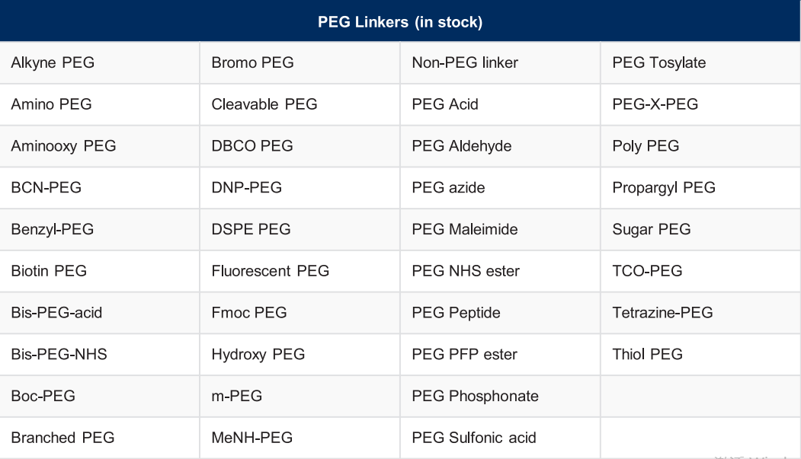Viewport: 801px width, 459px height.
Task: Open PEG Tosylate product page
Action: coord(658,63)
